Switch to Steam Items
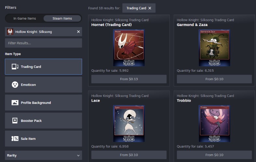This screenshot has height=162, width=256. click(x=62, y=18)
